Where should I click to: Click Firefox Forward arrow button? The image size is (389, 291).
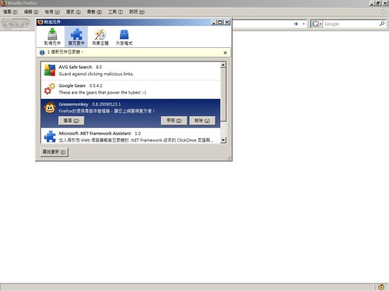click(x=19, y=24)
